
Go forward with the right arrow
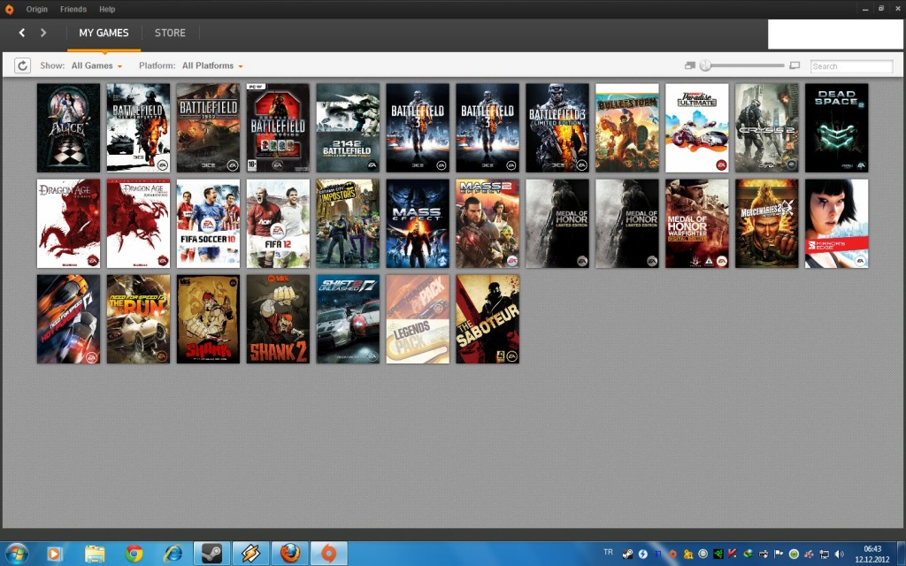pos(43,33)
